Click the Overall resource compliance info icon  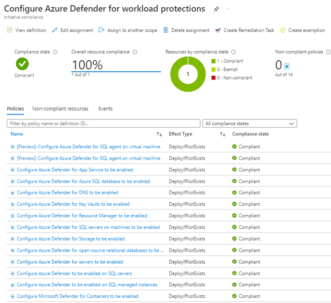pyautogui.click(x=135, y=52)
